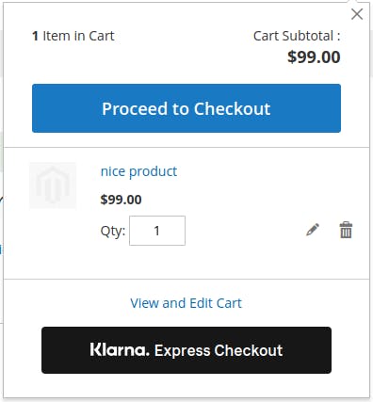The width and height of the screenshot is (373, 402).
Task: Click the 1 Item in Cart text
Action: tap(73, 36)
